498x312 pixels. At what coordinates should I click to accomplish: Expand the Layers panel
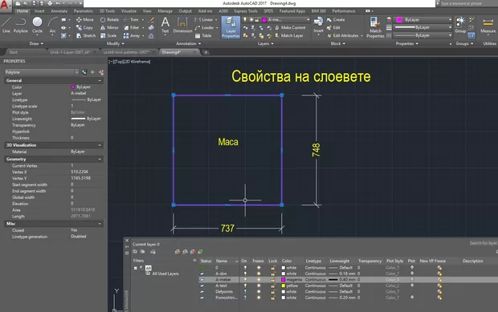coord(266,44)
